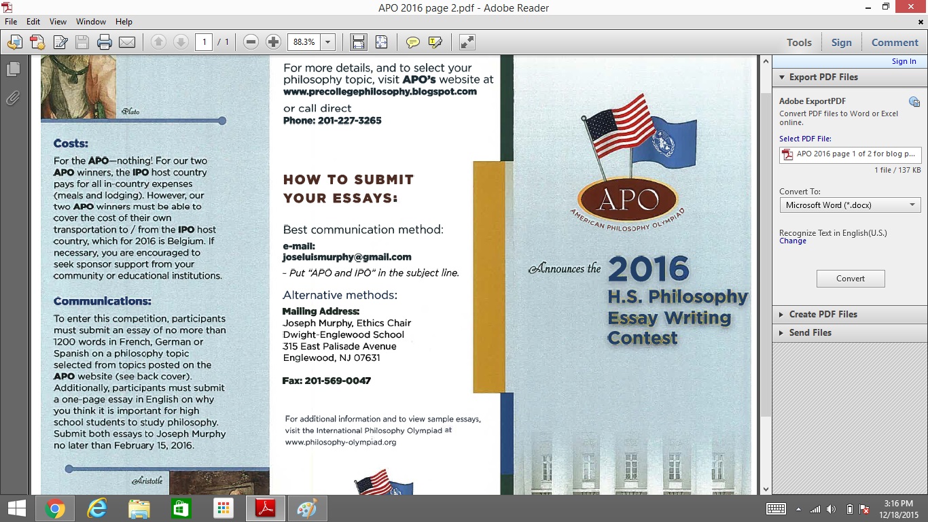
Task: Open the Edit menu
Action: [33, 22]
